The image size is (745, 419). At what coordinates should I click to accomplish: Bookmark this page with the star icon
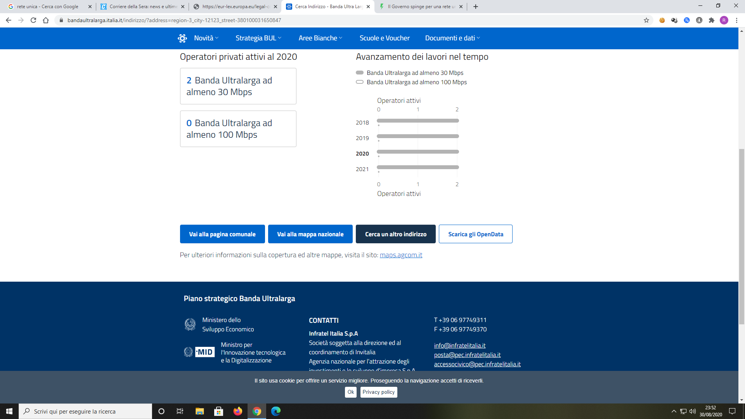click(x=646, y=20)
